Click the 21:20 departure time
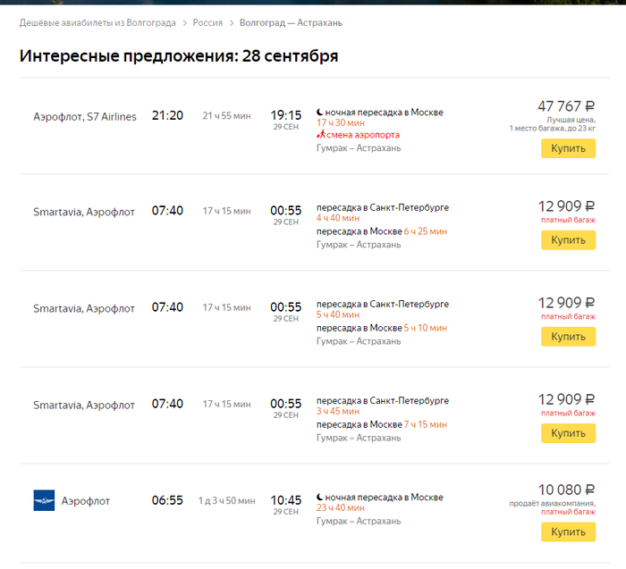This screenshot has height=569, width=626. (167, 115)
